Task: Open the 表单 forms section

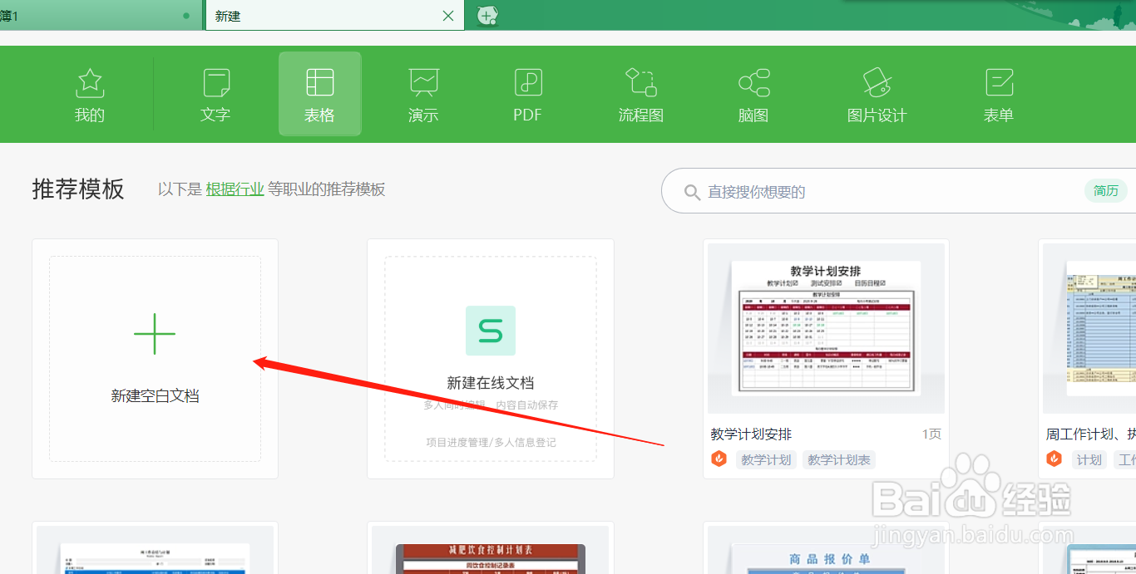Action: click(998, 94)
